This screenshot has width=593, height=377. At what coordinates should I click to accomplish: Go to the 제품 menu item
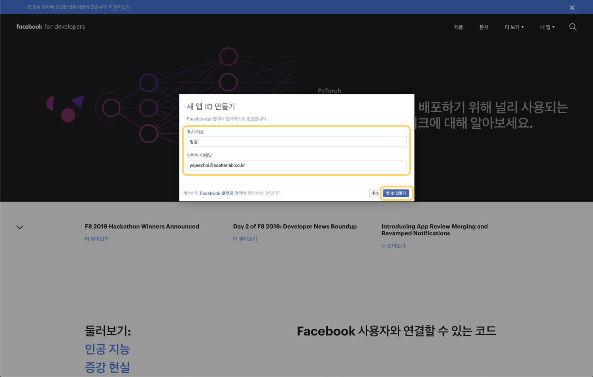tap(459, 27)
